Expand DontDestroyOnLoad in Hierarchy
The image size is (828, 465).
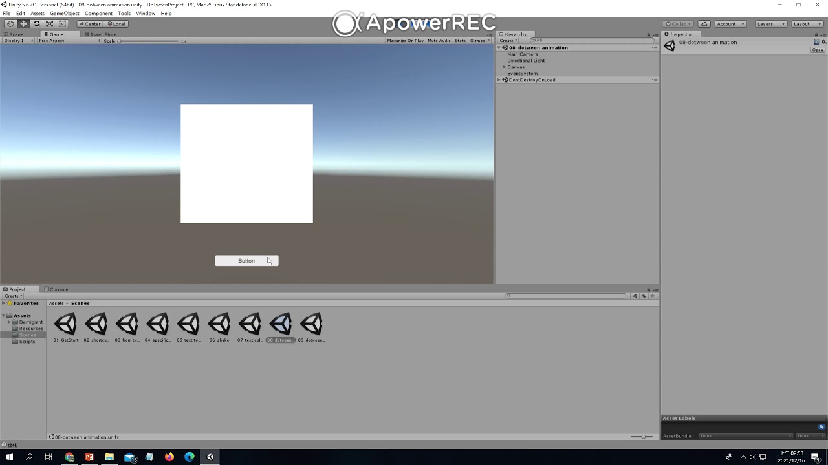tap(499, 80)
